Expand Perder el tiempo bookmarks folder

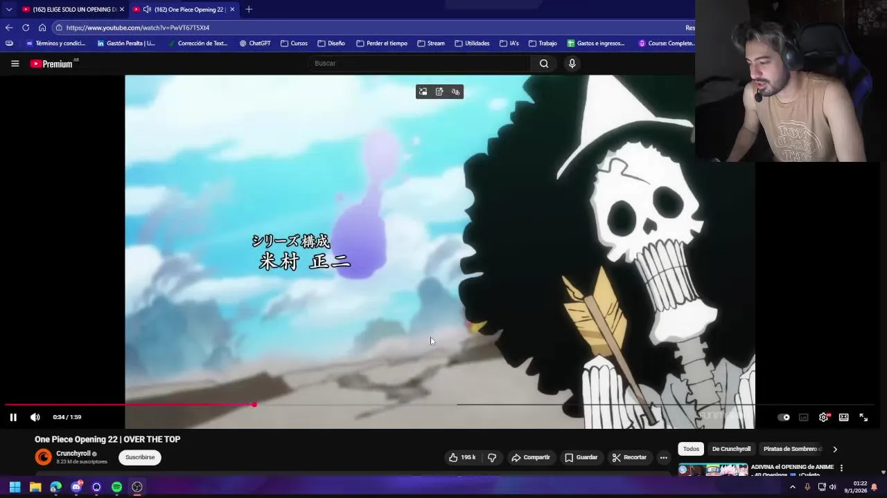pyautogui.click(x=382, y=44)
